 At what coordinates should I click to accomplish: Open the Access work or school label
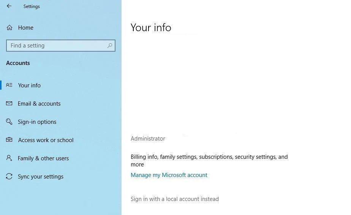(46, 140)
